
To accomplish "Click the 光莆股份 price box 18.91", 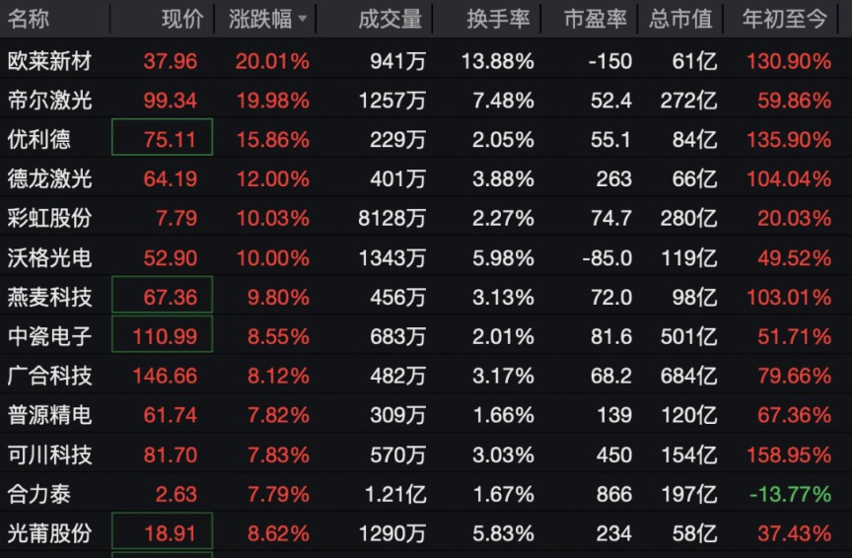I will (x=163, y=533).
